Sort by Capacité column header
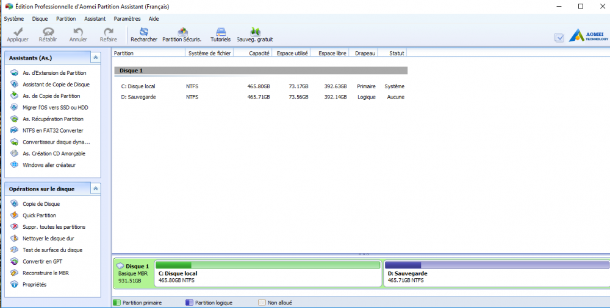 253,53
